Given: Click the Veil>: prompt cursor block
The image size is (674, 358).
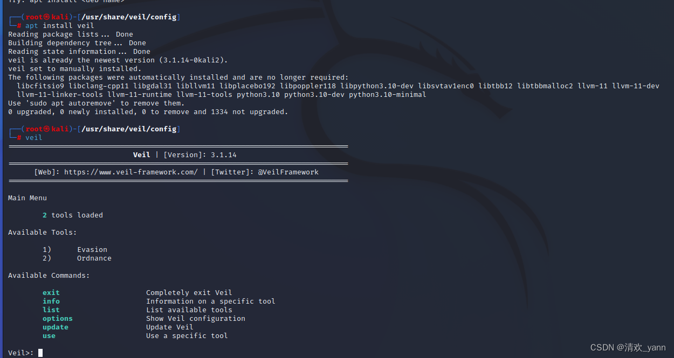Looking at the screenshot, I should pos(40,353).
